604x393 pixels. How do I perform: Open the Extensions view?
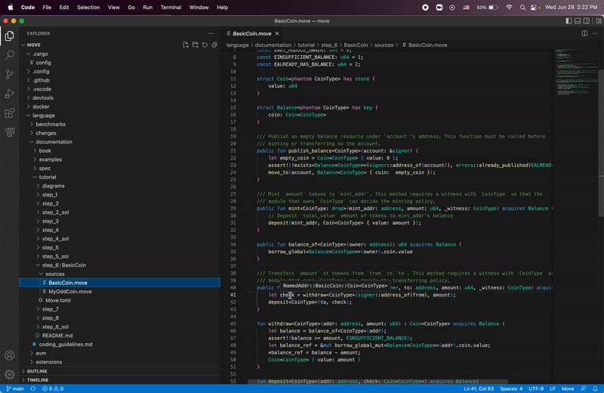[10, 113]
